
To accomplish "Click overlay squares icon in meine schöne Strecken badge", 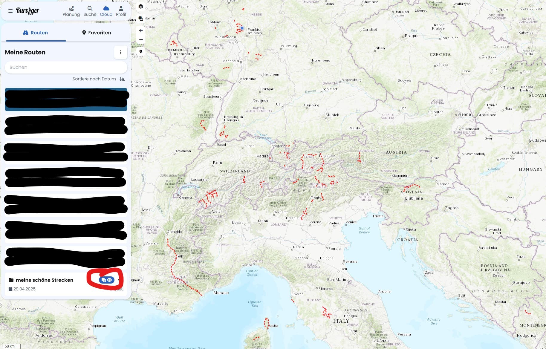I will [104, 280].
